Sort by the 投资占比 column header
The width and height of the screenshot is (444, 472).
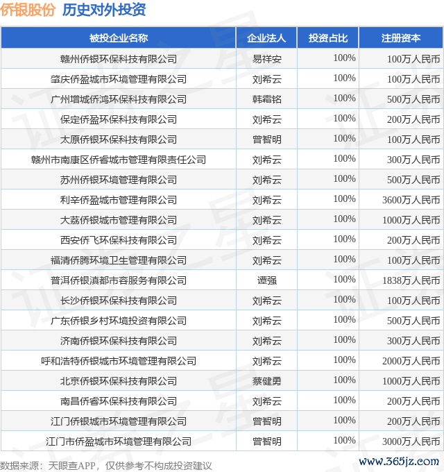click(x=328, y=38)
